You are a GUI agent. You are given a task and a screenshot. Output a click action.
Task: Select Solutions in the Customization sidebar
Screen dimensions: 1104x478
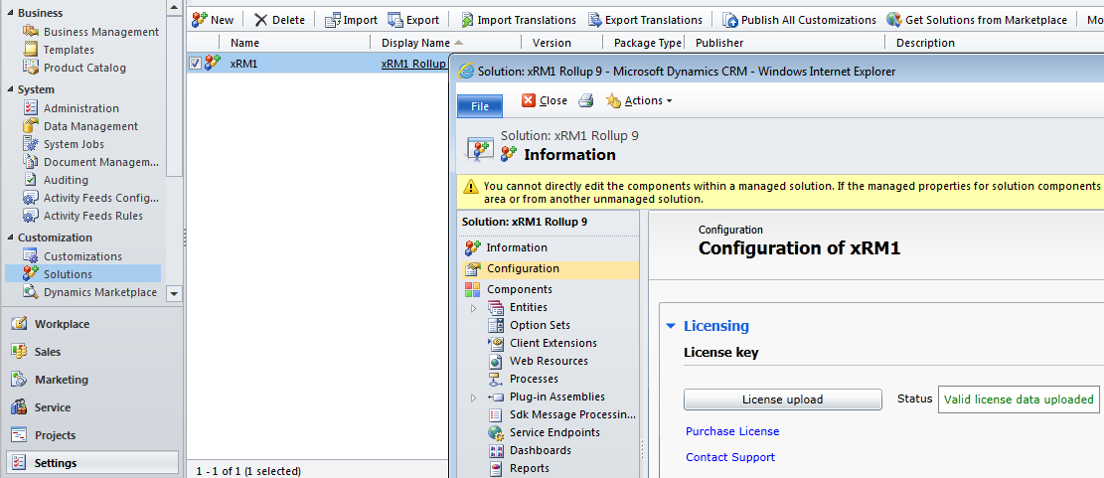pos(83,274)
